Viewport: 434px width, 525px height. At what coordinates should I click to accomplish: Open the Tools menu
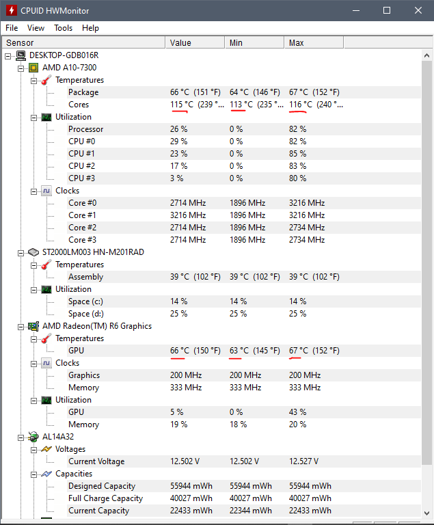[x=64, y=28]
